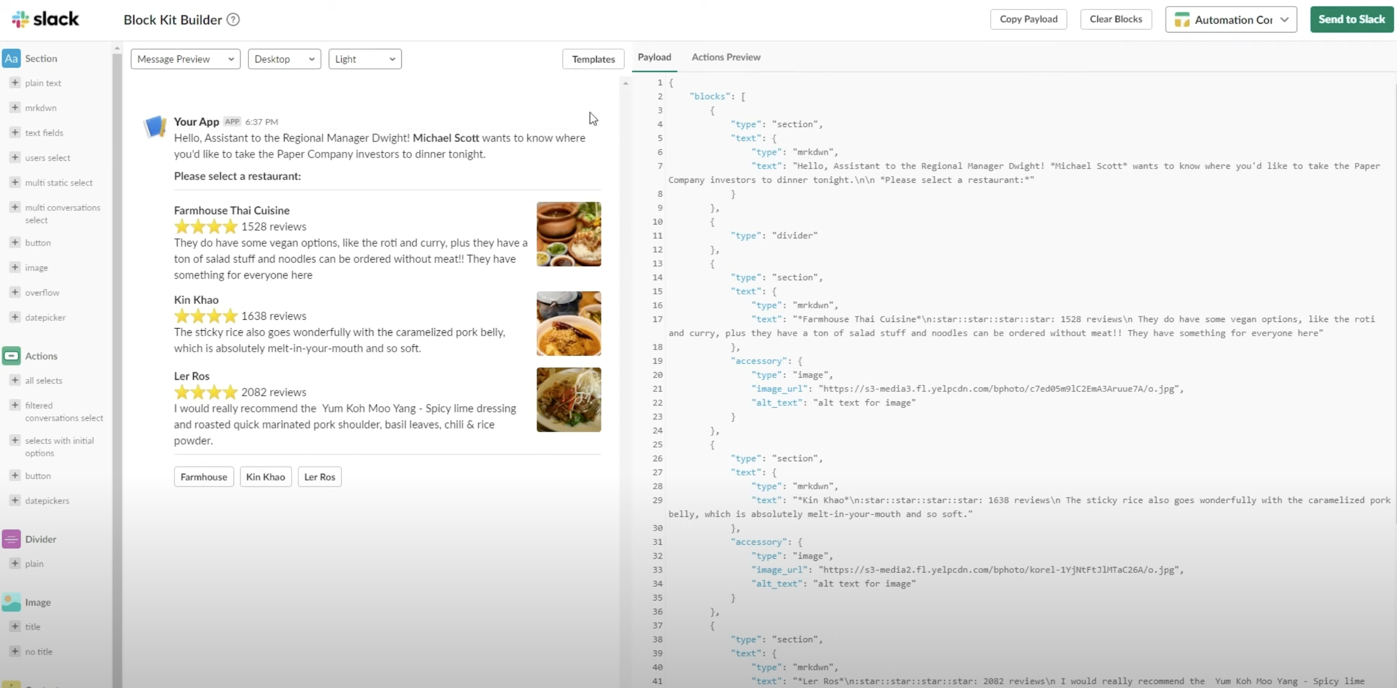The height and width of the screenshot is (688, 1397).
Task: Open the Automation workspace selector dropdown
Action: click(x=1231, y=20)
